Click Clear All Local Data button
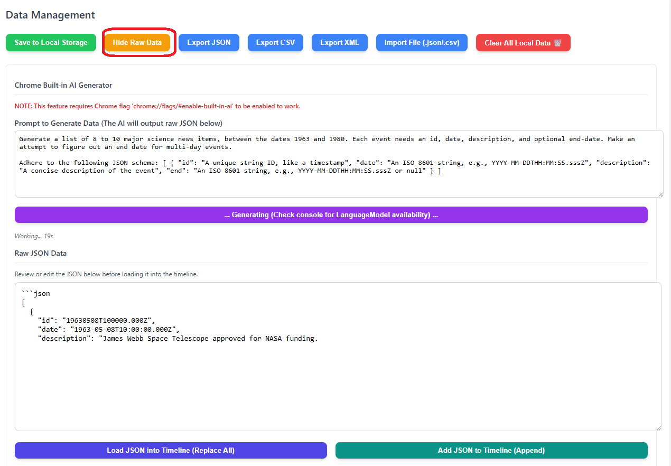Screen dimensions: 671x466 [523, 43]
